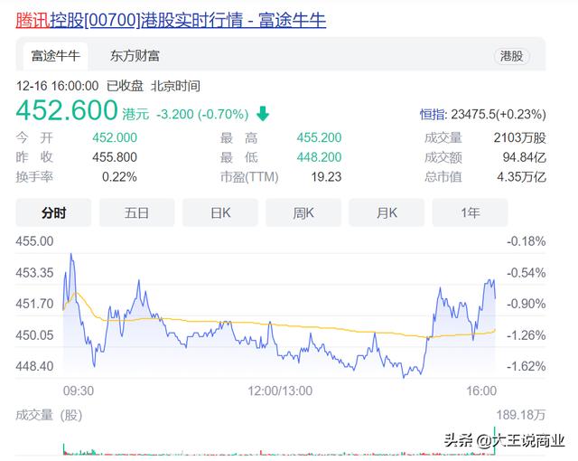The width and height of the screenshot is (578, 461).
Task: Click the 今开 value 452.000
Action: (x=115, y=137)
